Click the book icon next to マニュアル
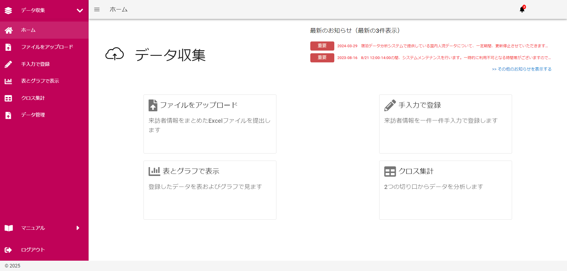This screenshot has height=271, width=567. click(9, 228)
